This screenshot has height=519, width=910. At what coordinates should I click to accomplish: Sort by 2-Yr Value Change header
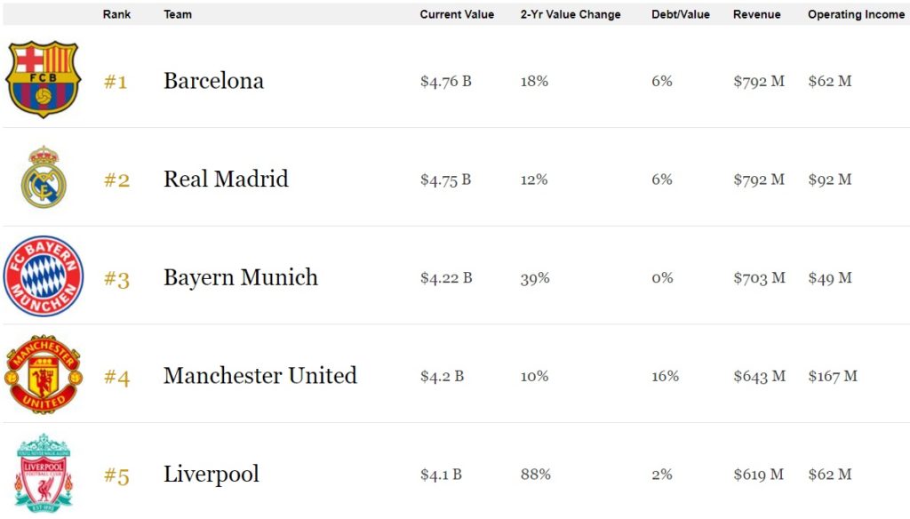[x=571, y=14]
